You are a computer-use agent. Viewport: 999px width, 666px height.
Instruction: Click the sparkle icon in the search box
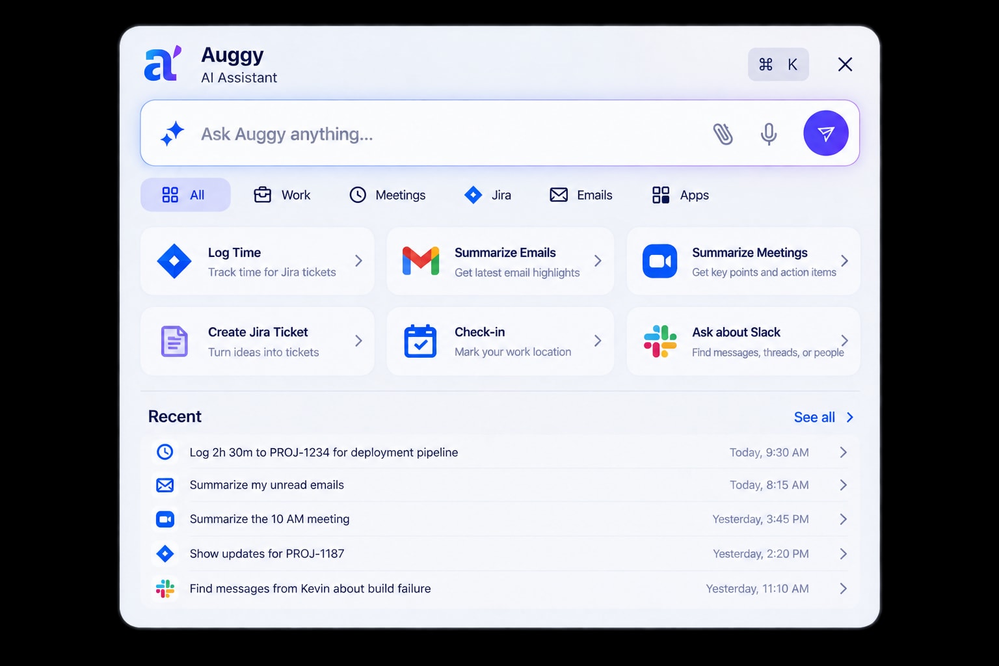(172, 133)
